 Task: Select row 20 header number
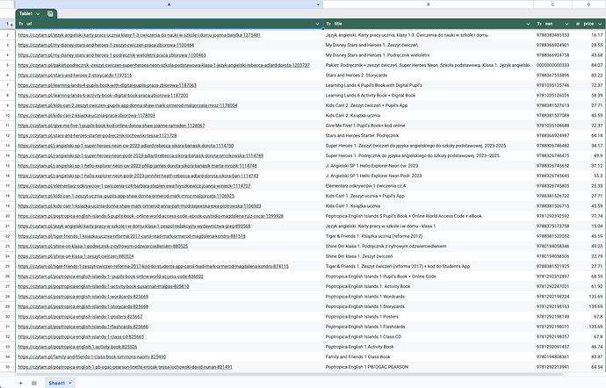(7, 216)
